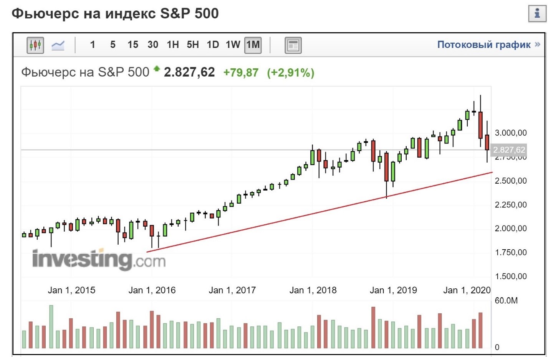
Task: Open the Потоковый график link
Action: 484,44
